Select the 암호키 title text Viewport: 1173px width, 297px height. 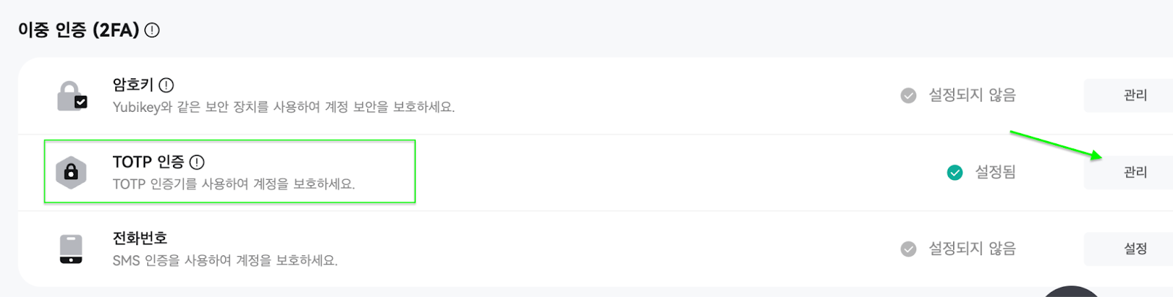[x=133, y=85]
